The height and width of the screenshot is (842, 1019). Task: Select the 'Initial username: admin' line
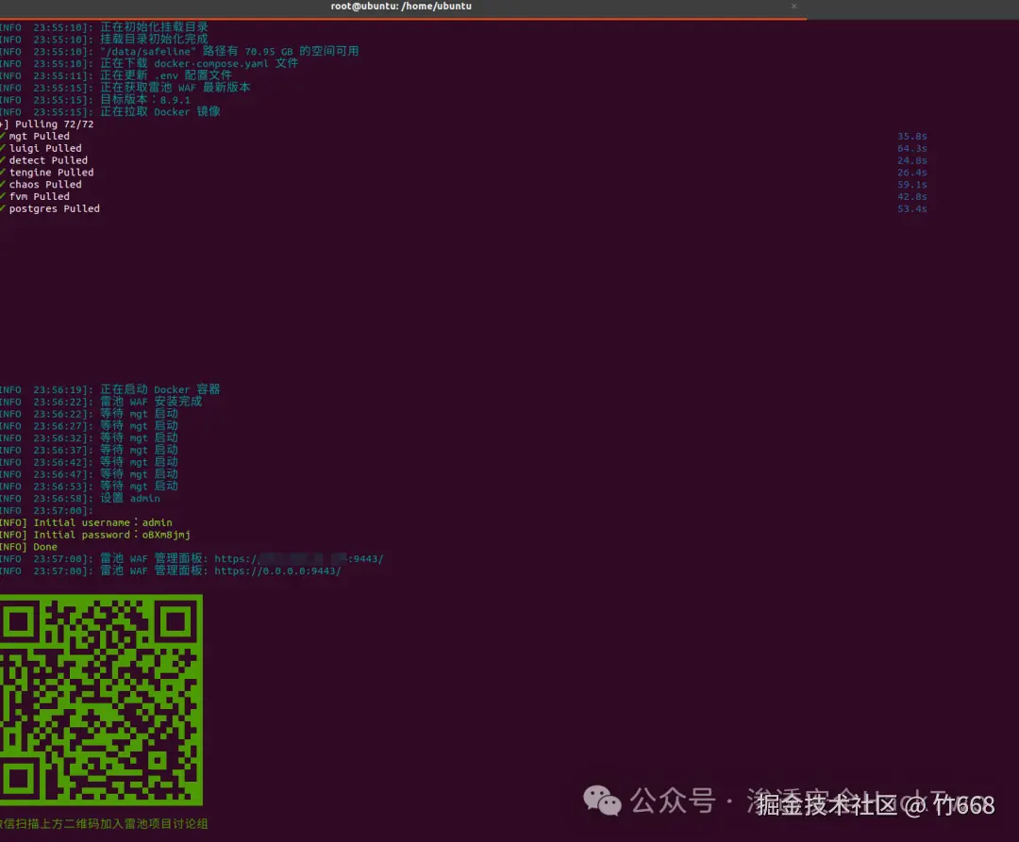click(x=86, y=522)
